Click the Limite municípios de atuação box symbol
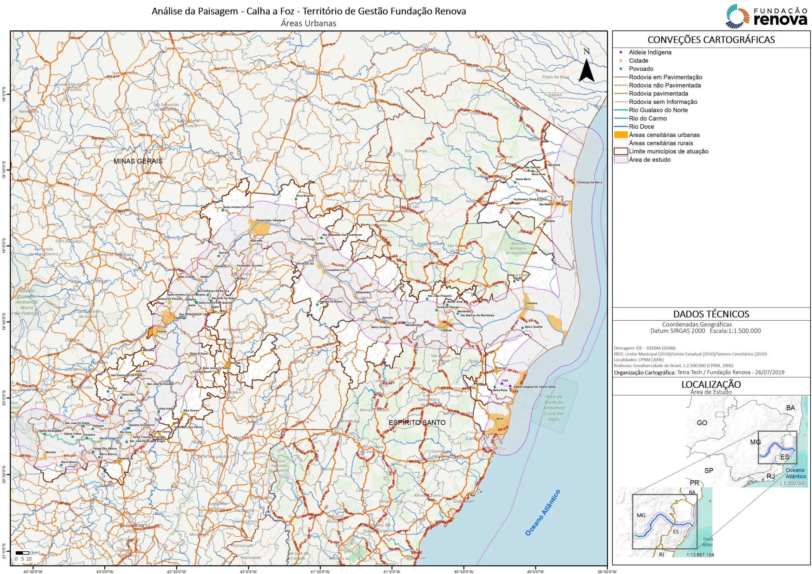The image size is (812, 574). click(621, 151)
